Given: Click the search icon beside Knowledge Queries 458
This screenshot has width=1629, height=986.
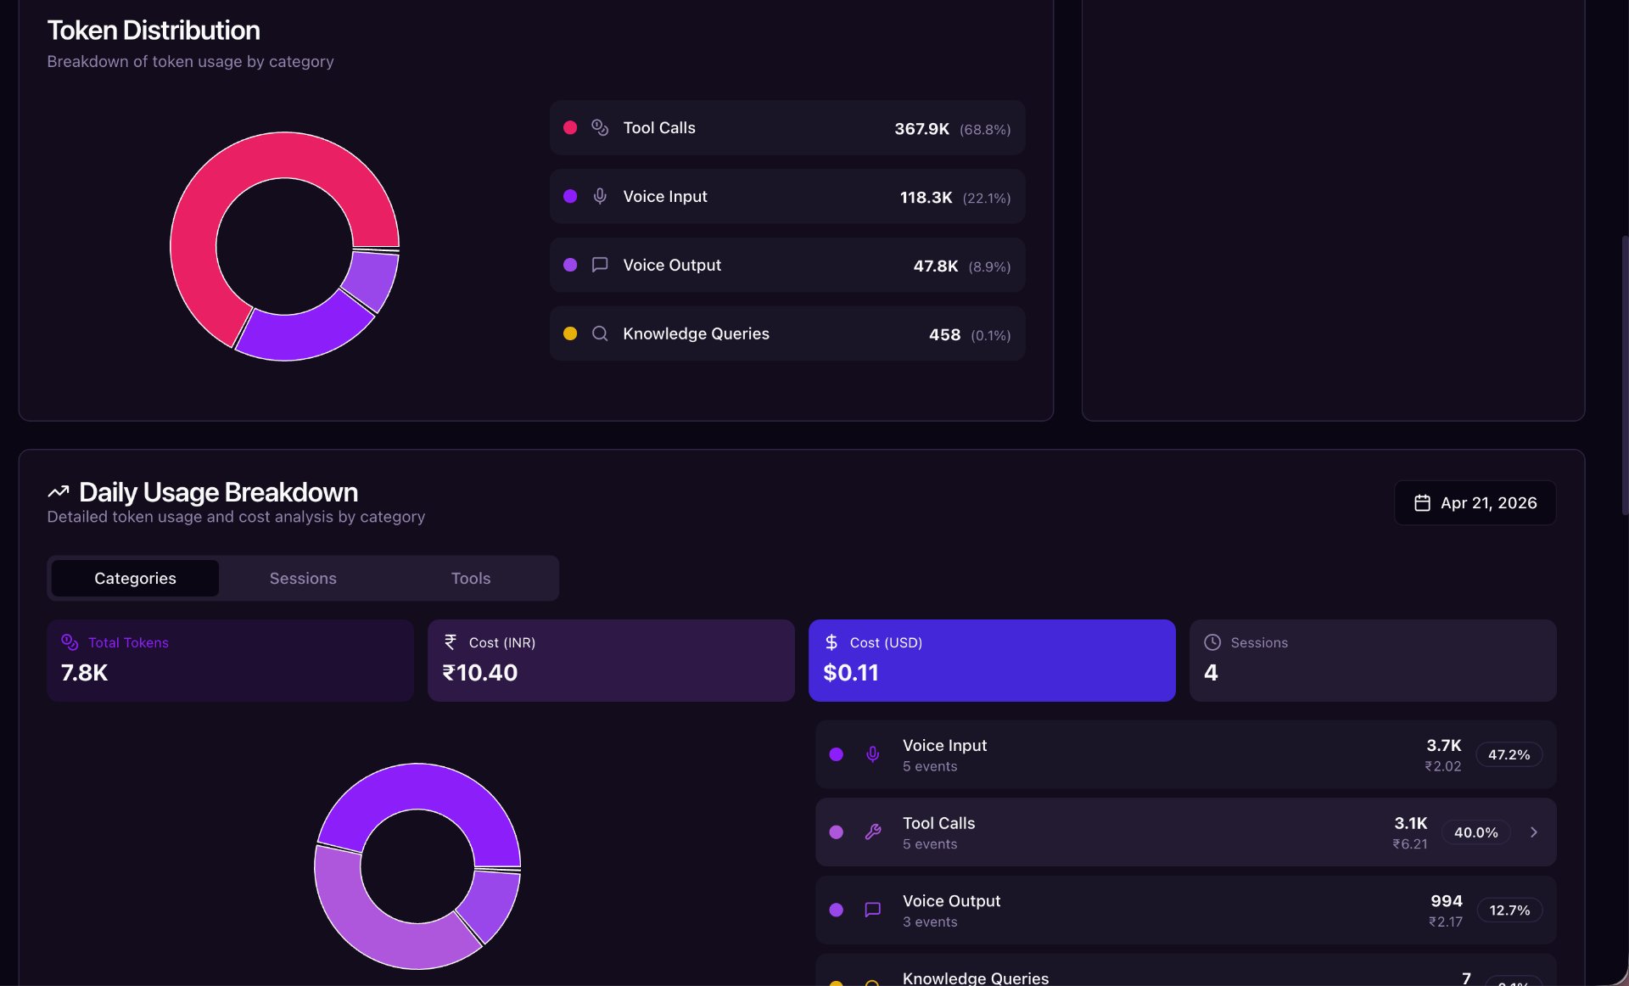Looking at the screenshot, I should [x=600, y=333].
